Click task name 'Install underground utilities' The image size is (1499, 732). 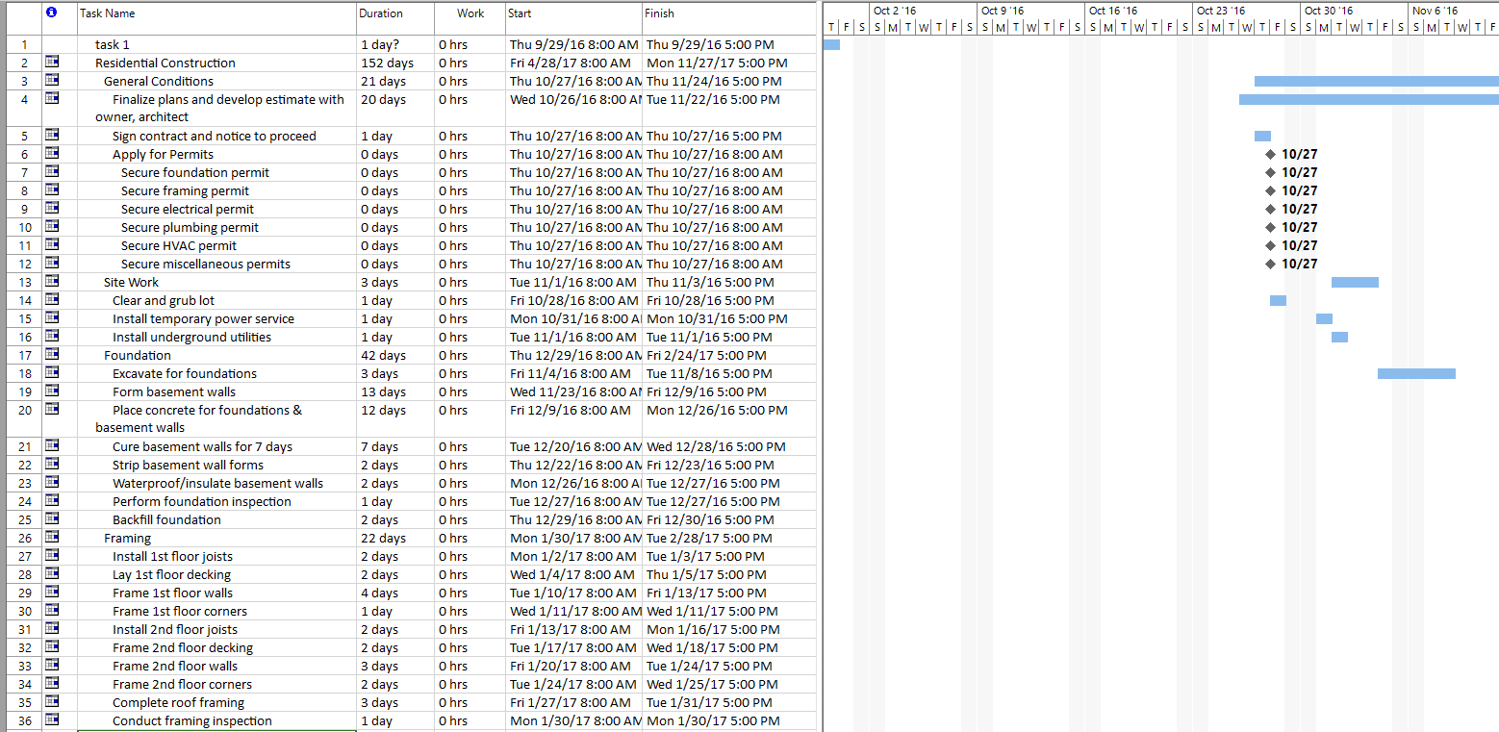point(191,337)
